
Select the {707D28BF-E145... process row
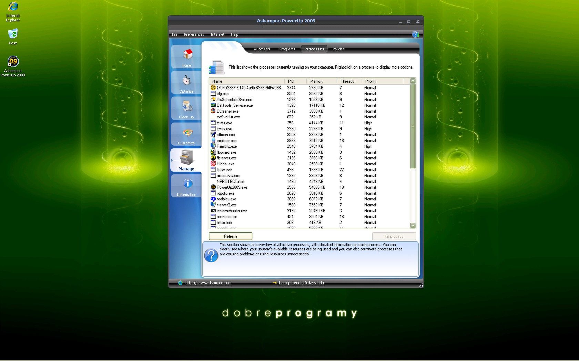(x=309, y=87)
